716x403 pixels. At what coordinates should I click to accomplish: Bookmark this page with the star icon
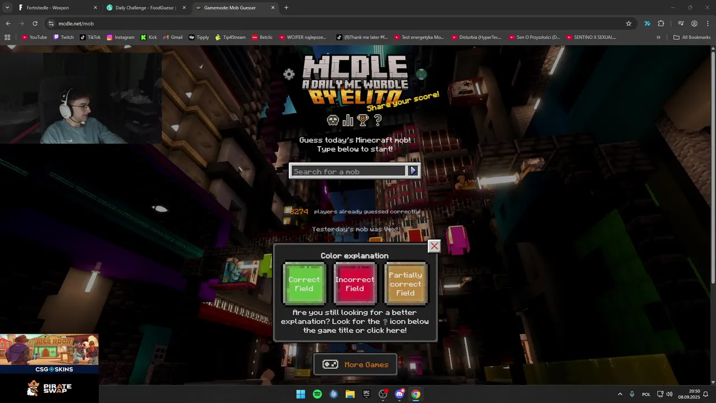pos(629,24)
